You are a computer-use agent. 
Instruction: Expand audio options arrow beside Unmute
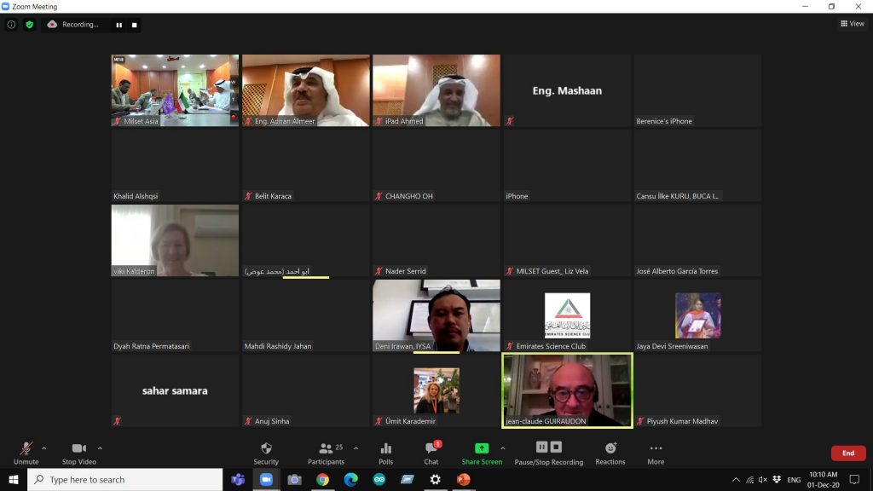click(x=44, y=448)
